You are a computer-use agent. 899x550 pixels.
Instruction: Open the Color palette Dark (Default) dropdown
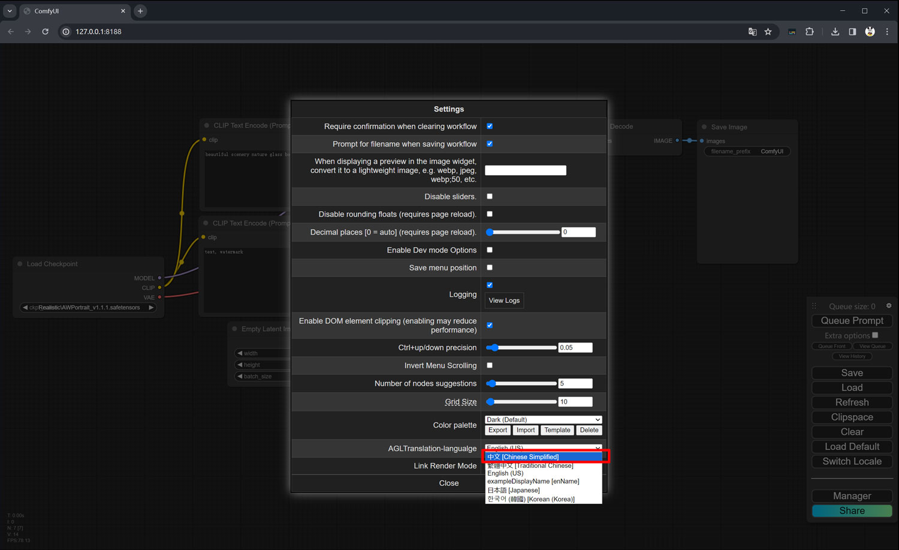click(543, 419)
